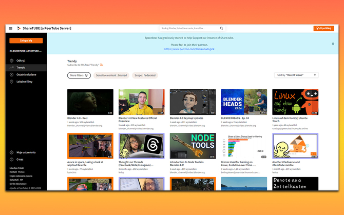Open Blender 4.0 Keymap Updates thumbnail
Screen dimensions: 344x215
193,102
